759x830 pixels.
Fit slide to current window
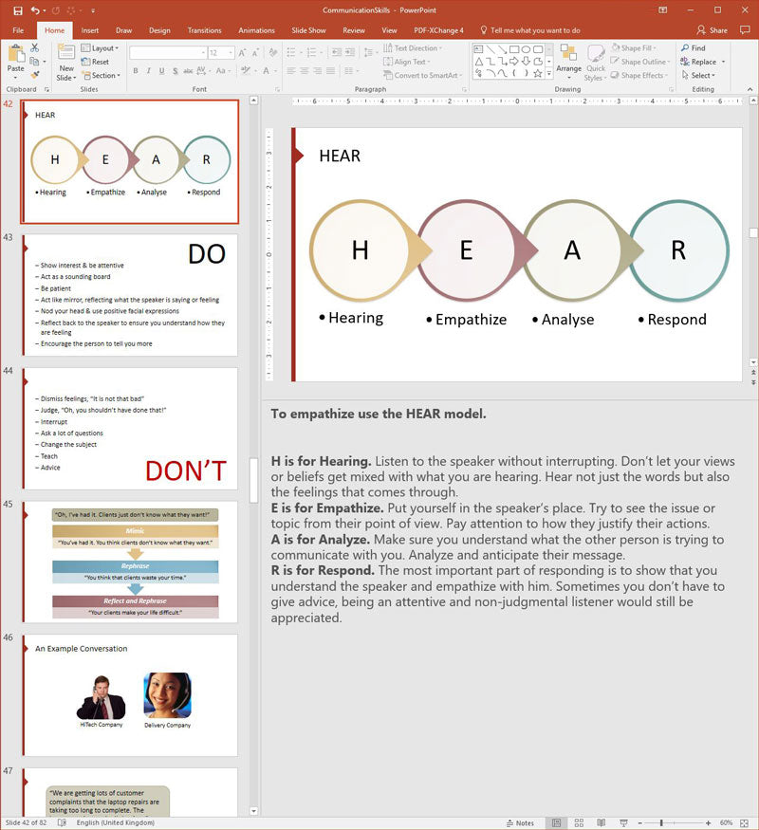point(744,822)
